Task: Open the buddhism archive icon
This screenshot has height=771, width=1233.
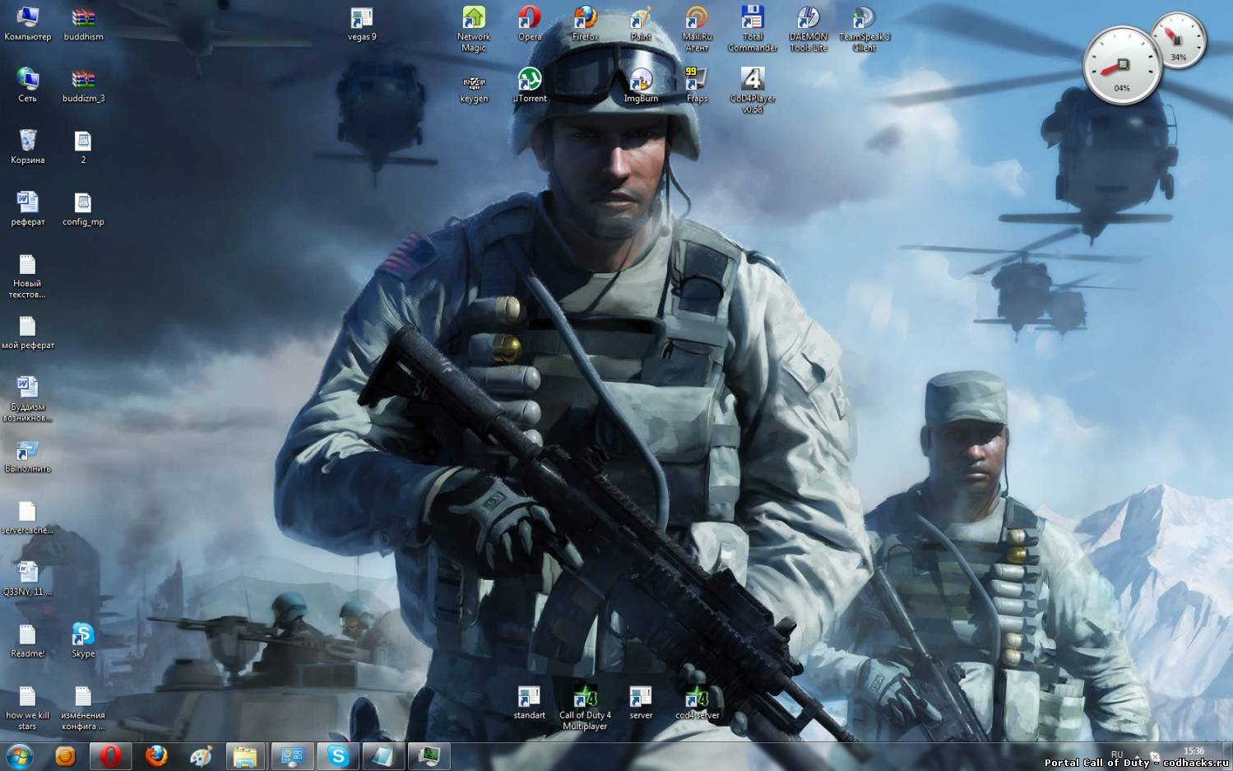Action: [x=83, y=23]
